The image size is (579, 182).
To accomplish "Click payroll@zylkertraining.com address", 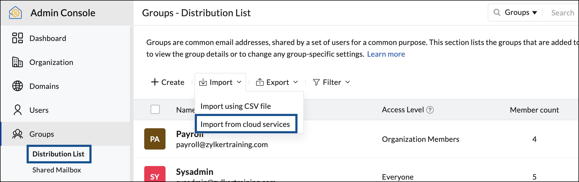I will click(x=222, y=144).
